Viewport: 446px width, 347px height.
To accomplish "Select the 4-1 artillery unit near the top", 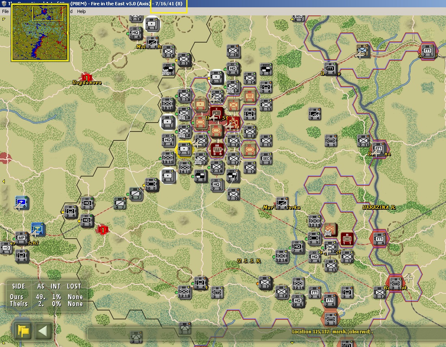I will pyautogui.click(x=152, y=24).
